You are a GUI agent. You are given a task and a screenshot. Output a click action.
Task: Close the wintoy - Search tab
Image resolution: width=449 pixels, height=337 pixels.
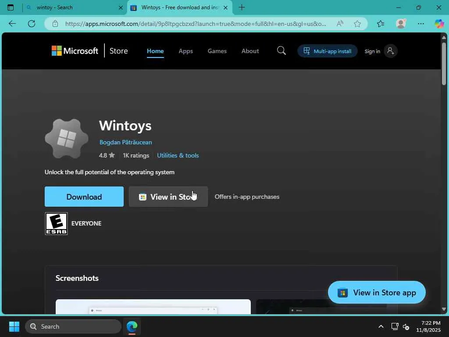(x=121, y=8)
